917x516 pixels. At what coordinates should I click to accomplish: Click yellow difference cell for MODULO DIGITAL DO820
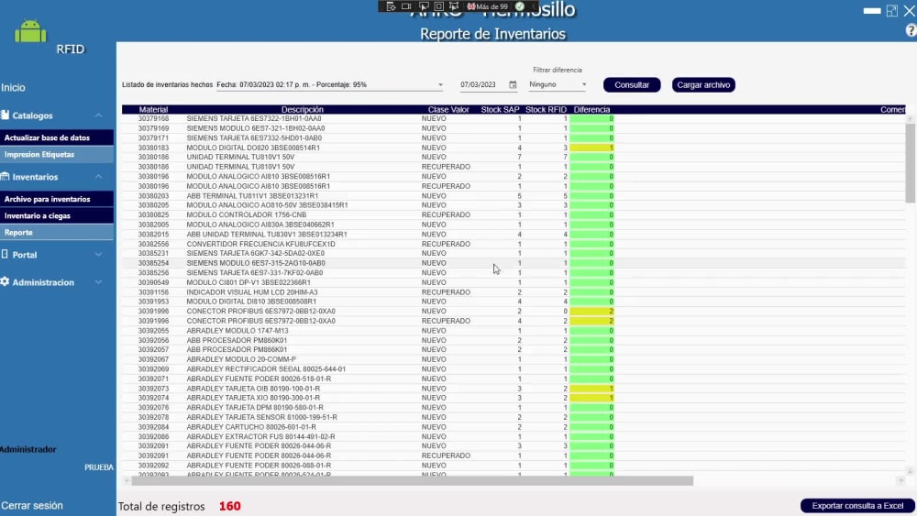591,148
